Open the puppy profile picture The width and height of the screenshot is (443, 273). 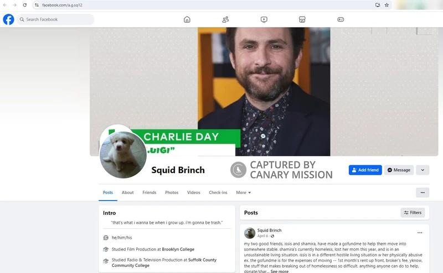click(123, 155)
